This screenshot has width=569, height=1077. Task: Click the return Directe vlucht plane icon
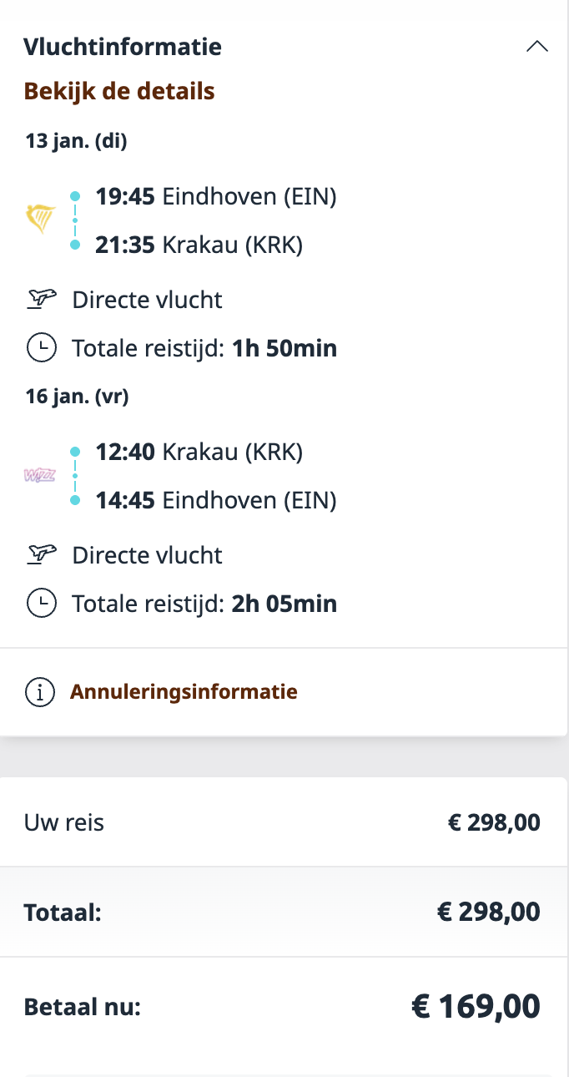pyautogui.click(x=41, y=554)
